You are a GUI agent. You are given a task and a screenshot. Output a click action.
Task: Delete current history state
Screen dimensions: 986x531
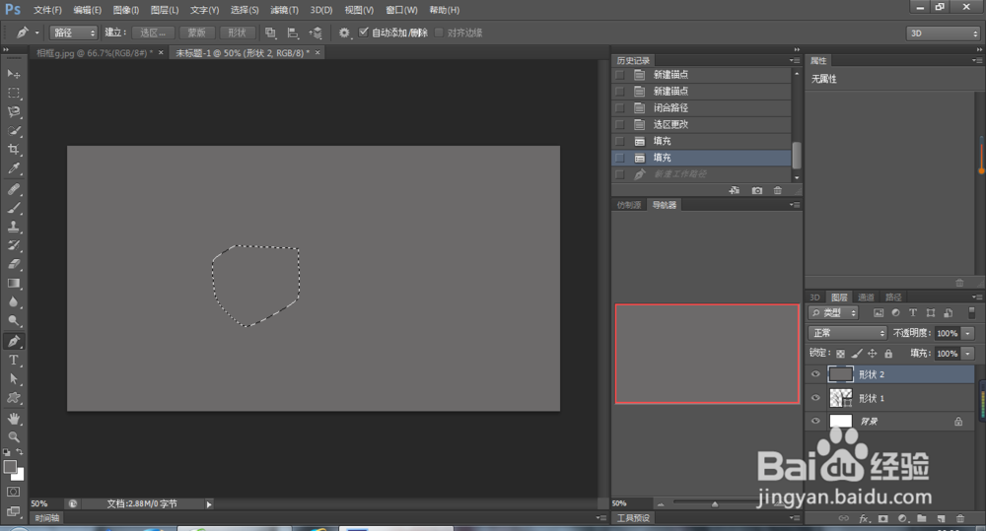[778, 190]
